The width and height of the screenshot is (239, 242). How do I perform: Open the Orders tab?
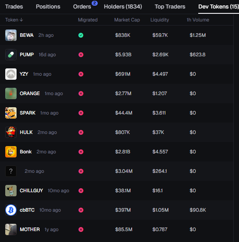pos(82,6)
